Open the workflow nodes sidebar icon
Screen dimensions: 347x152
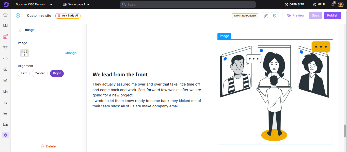[x=5, y=47]
